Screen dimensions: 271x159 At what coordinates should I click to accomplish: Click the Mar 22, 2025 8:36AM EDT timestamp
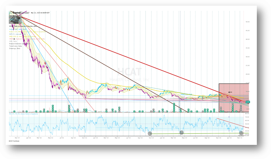[40, 13]
